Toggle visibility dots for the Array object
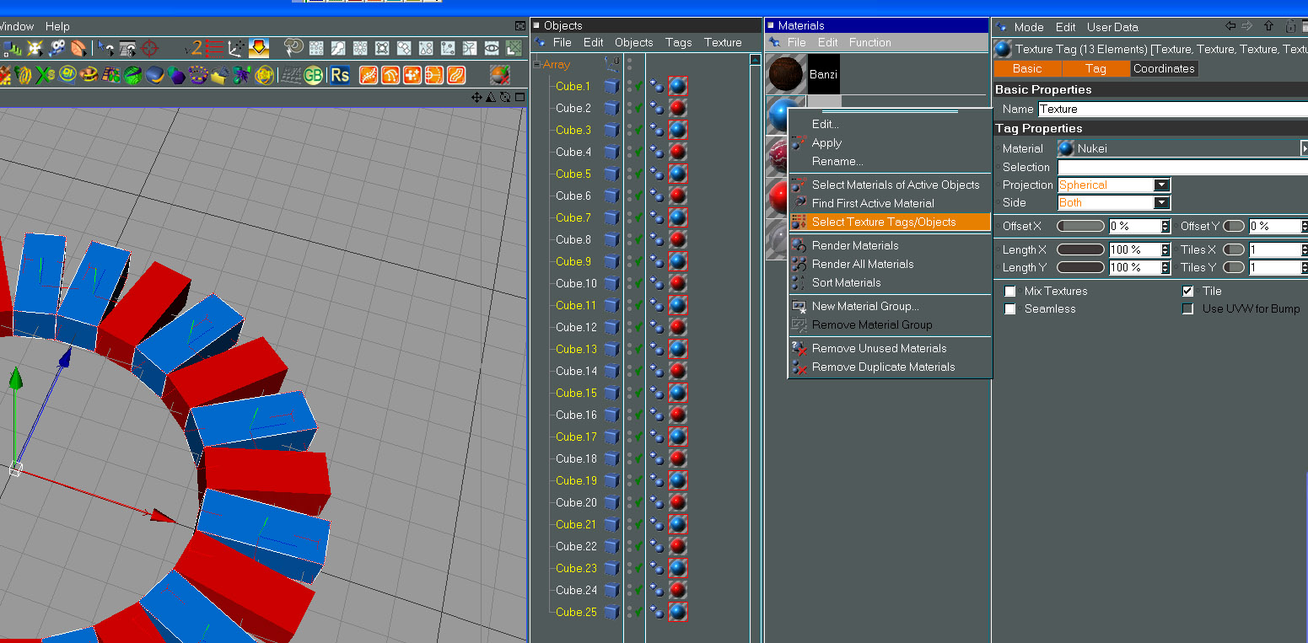The width and height of the screenshot is (1308, 643). pyautogui.click(x=628, y=63)
